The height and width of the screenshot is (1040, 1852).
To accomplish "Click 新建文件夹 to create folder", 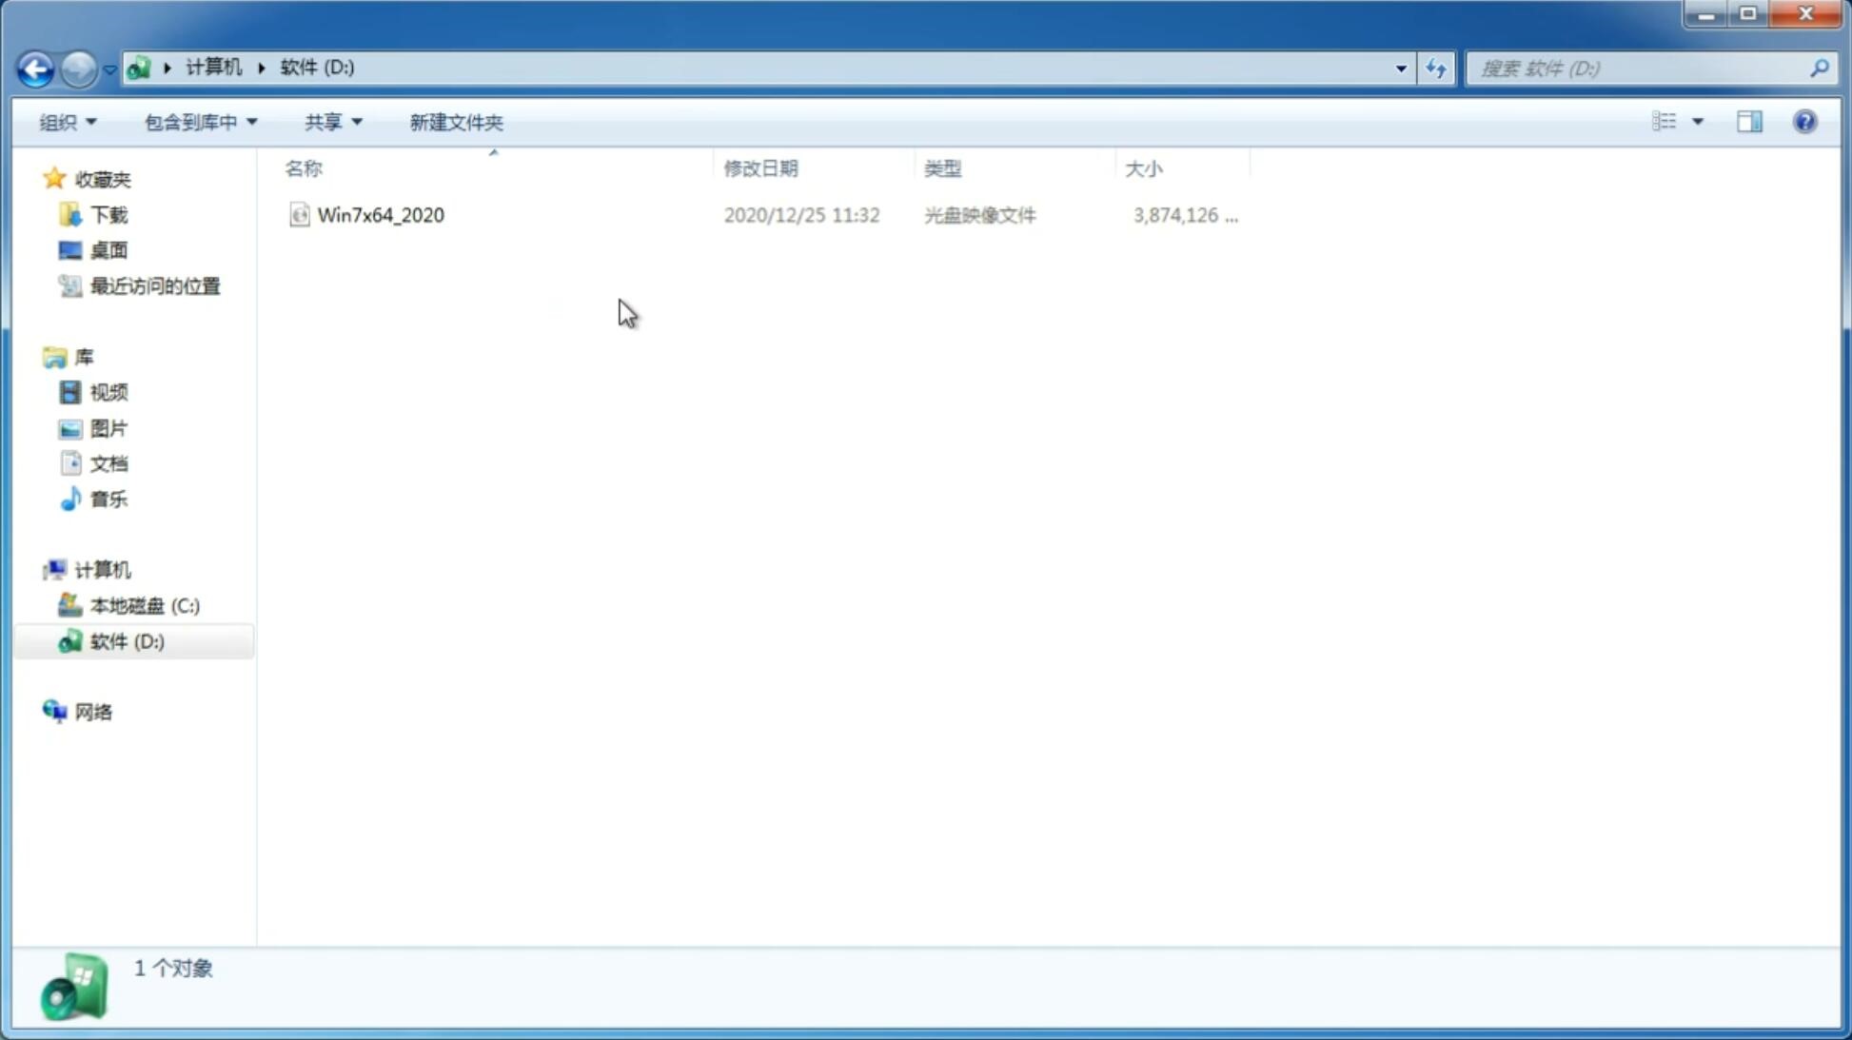I will tap(454, 121).
